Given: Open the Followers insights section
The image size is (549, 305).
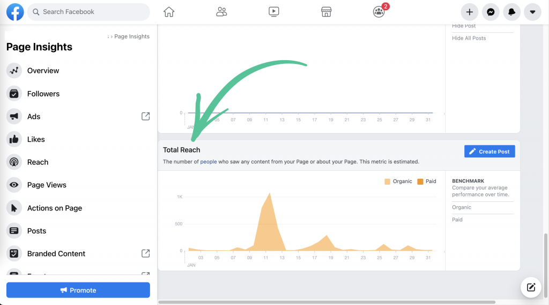Looking at the screenshot, I should pos(78,93).
